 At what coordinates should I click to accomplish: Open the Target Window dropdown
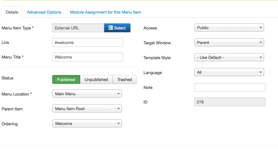[229, 42]
